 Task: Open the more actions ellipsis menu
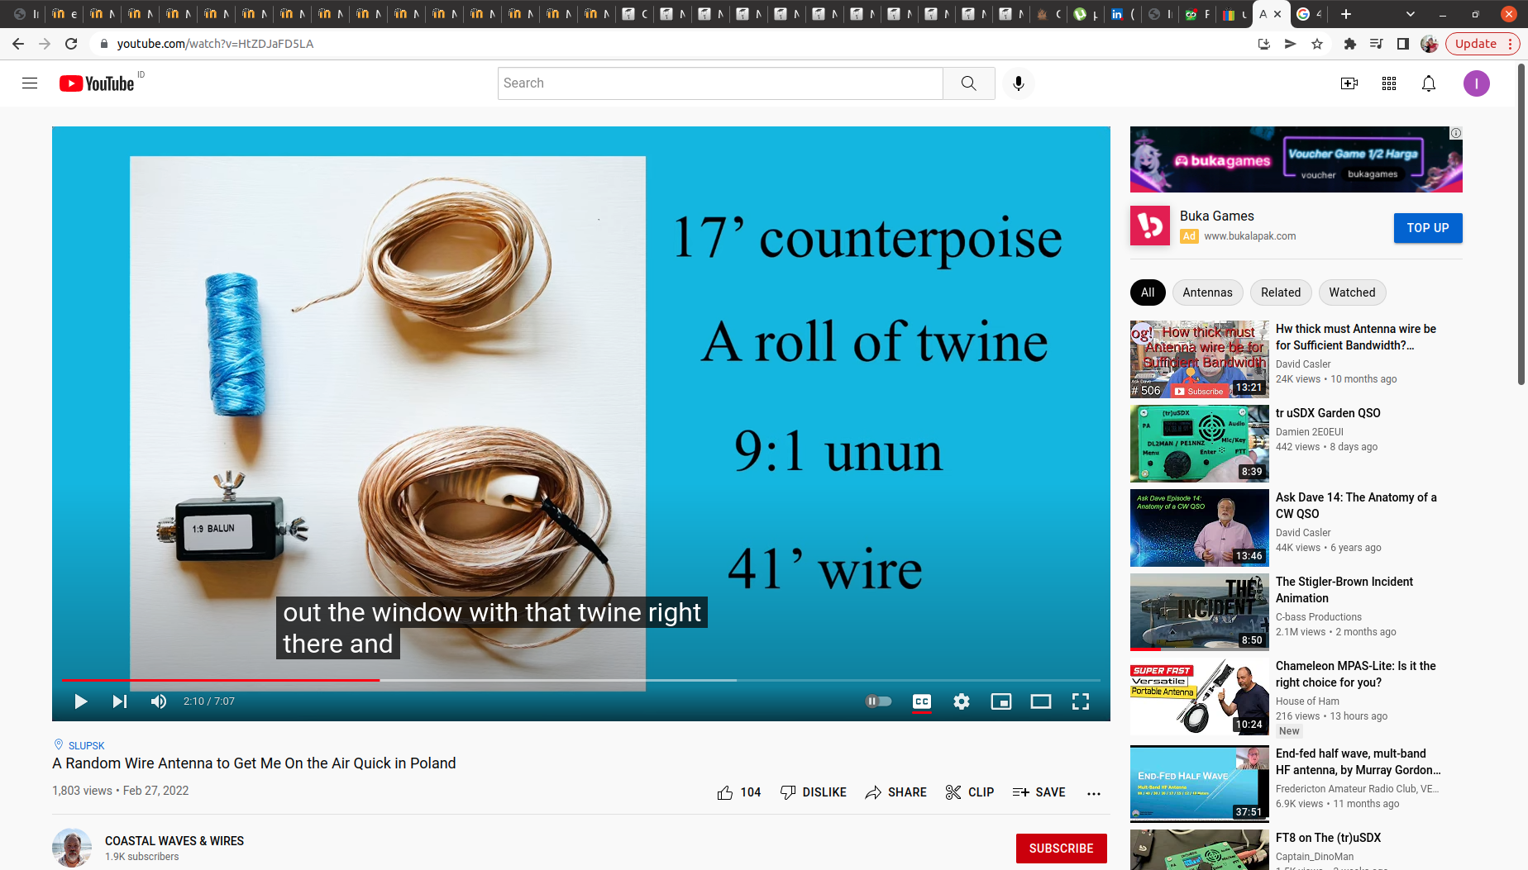(x=1094, y=793)
